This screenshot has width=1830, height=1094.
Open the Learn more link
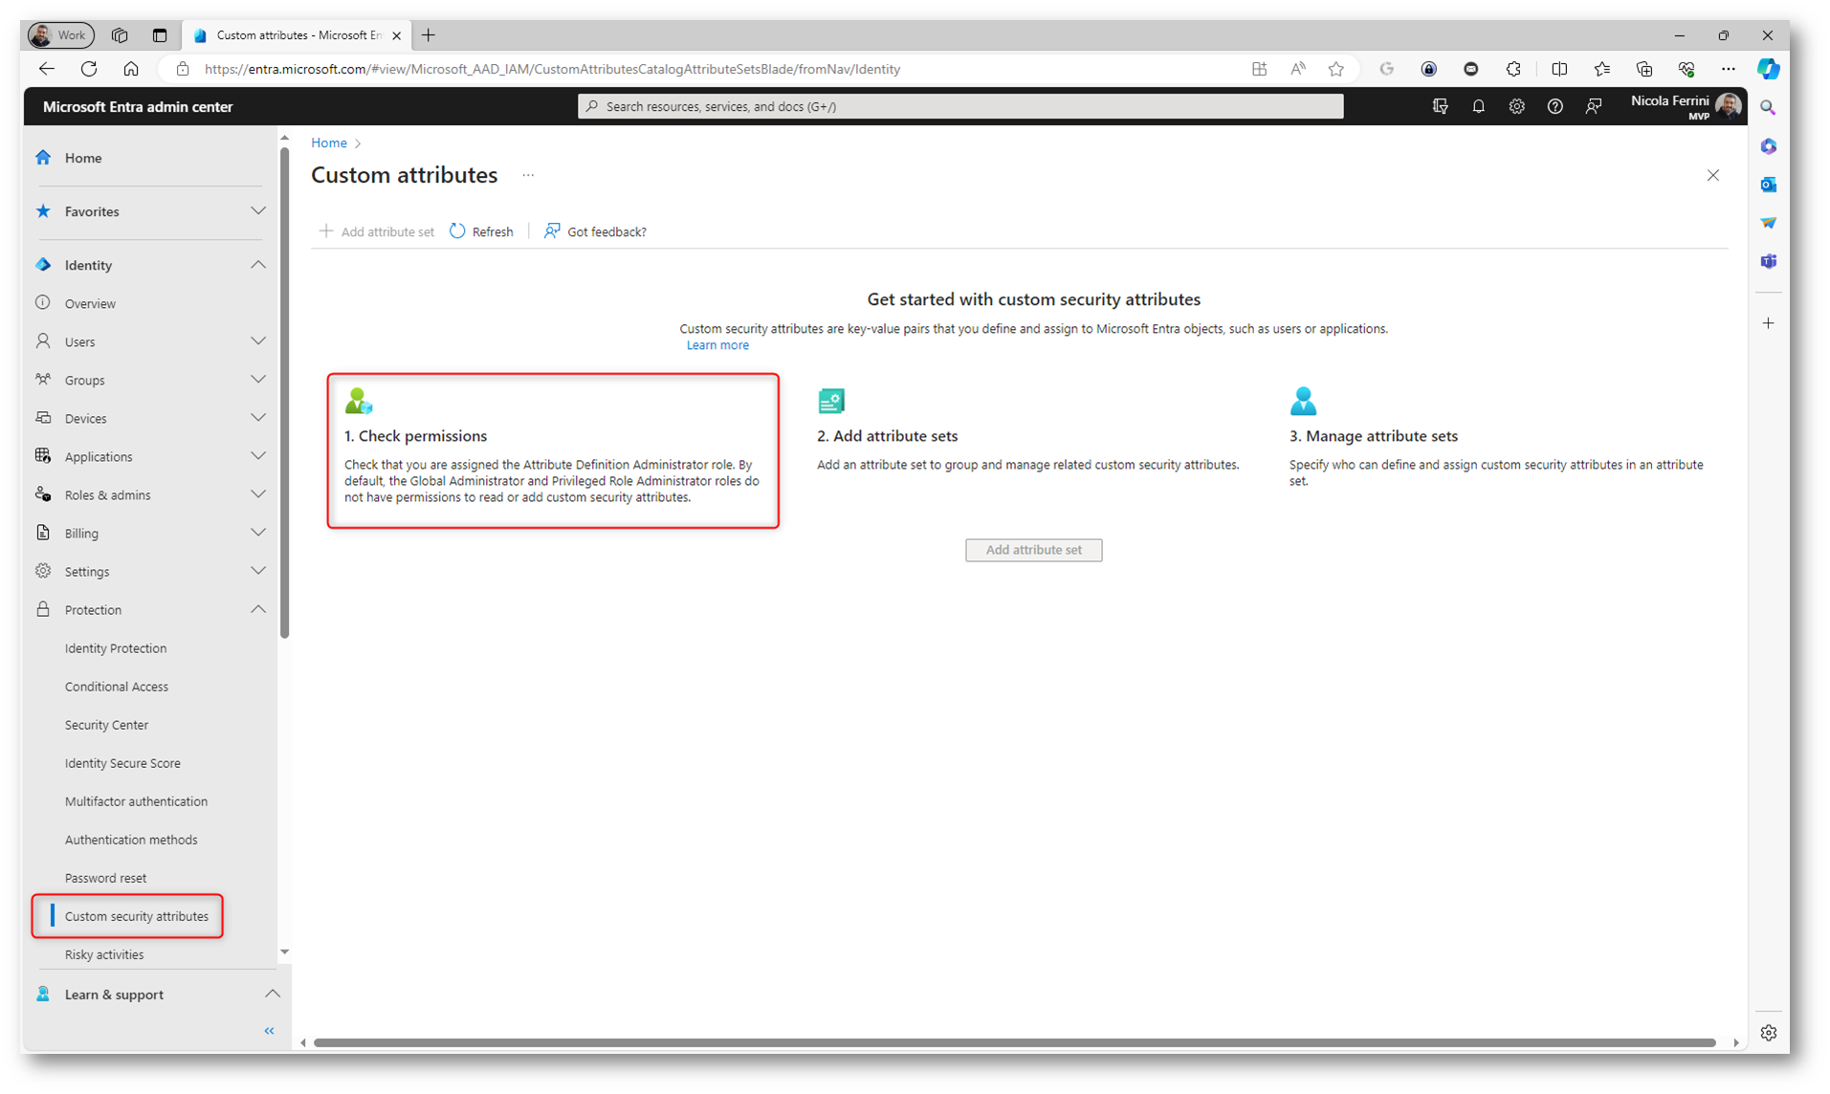click(717, 345)
